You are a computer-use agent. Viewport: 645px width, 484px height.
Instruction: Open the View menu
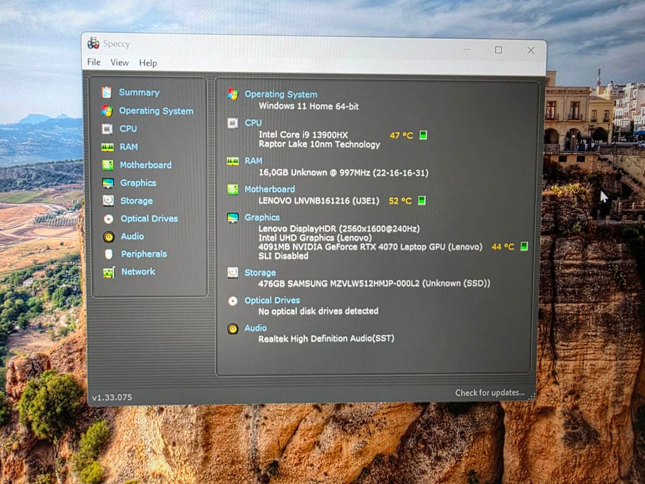(x=120, y=62)
